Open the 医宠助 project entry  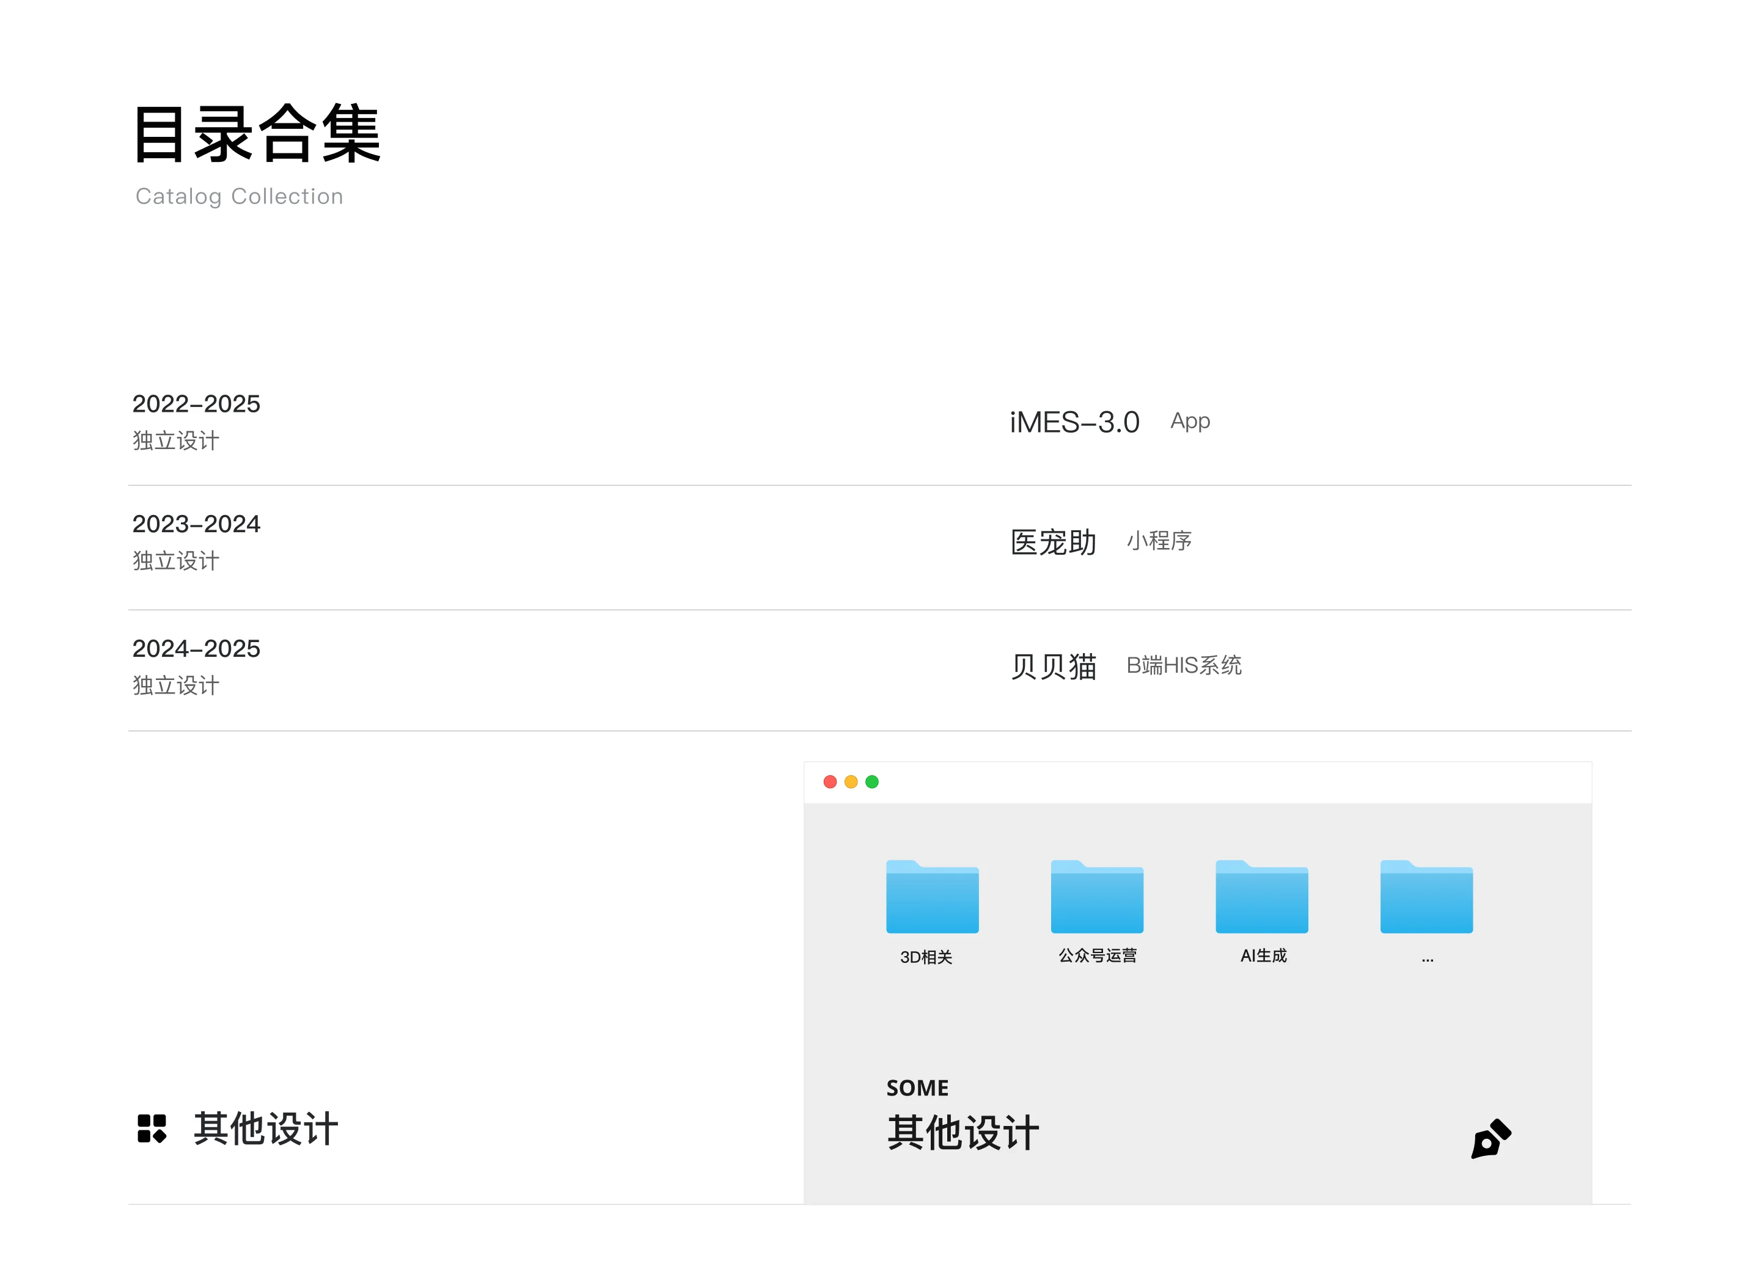[x=1053, y=542]
